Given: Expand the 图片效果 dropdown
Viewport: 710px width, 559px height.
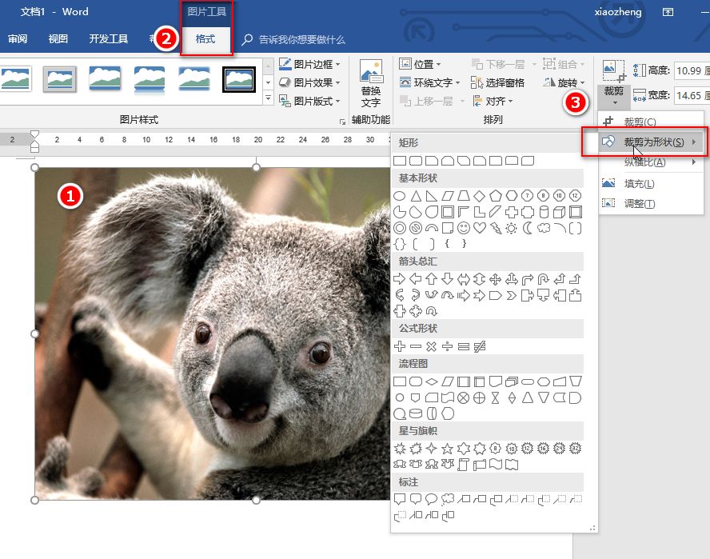Looking at the screenshot, I should click(312, 82).
